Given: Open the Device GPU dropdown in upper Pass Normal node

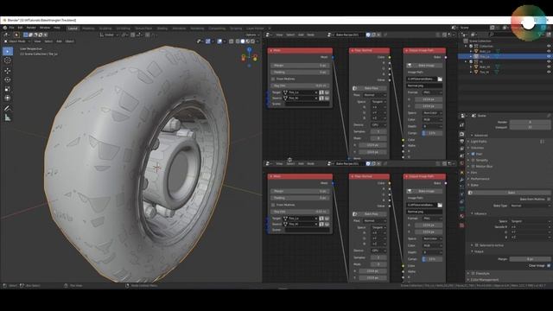Looking at the screenshot, I should (378, 124).
